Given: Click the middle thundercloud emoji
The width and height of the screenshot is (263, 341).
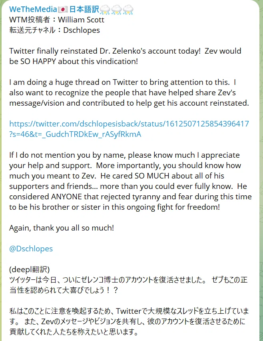Looking at the screenshot, I should 116,10.
